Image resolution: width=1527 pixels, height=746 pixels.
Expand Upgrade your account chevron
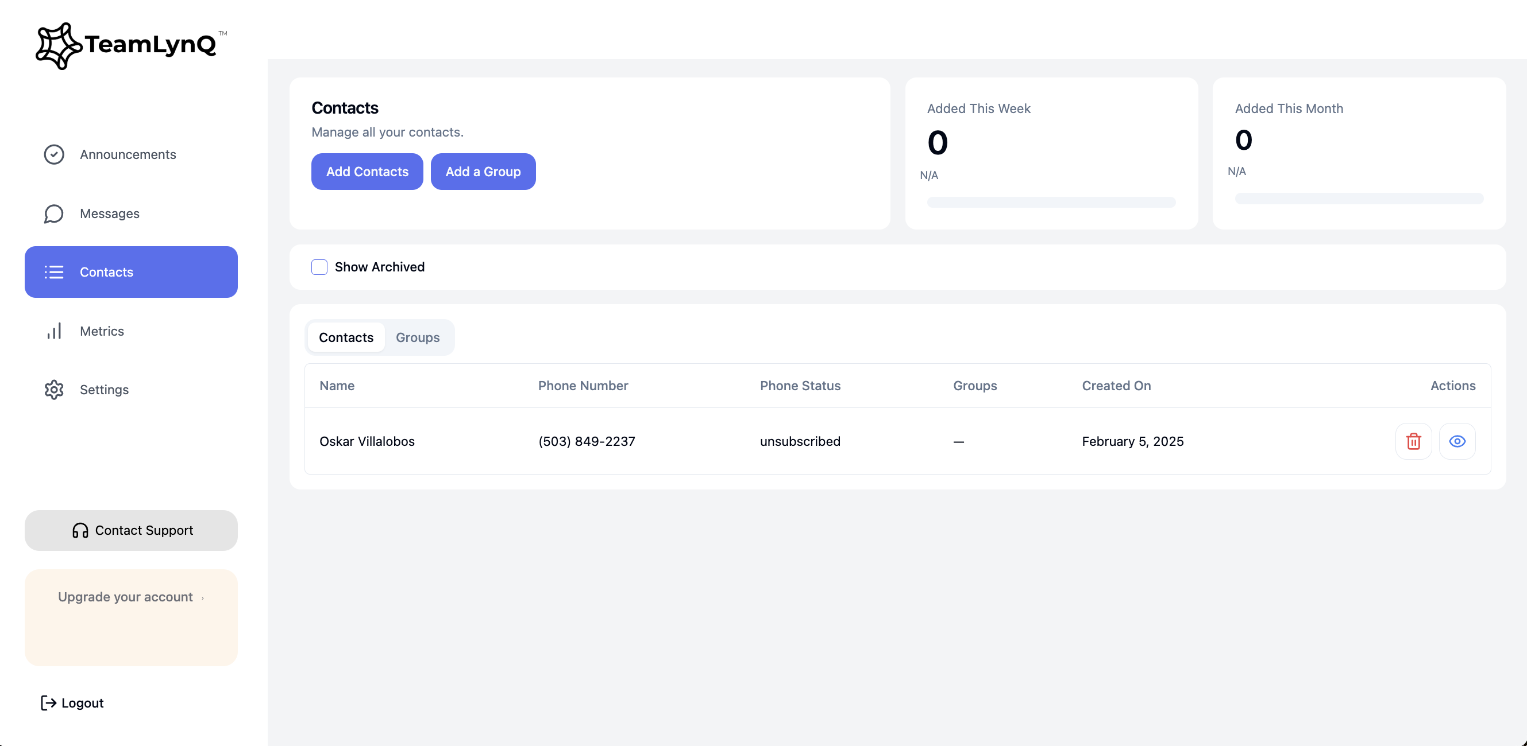click(203, 598)
